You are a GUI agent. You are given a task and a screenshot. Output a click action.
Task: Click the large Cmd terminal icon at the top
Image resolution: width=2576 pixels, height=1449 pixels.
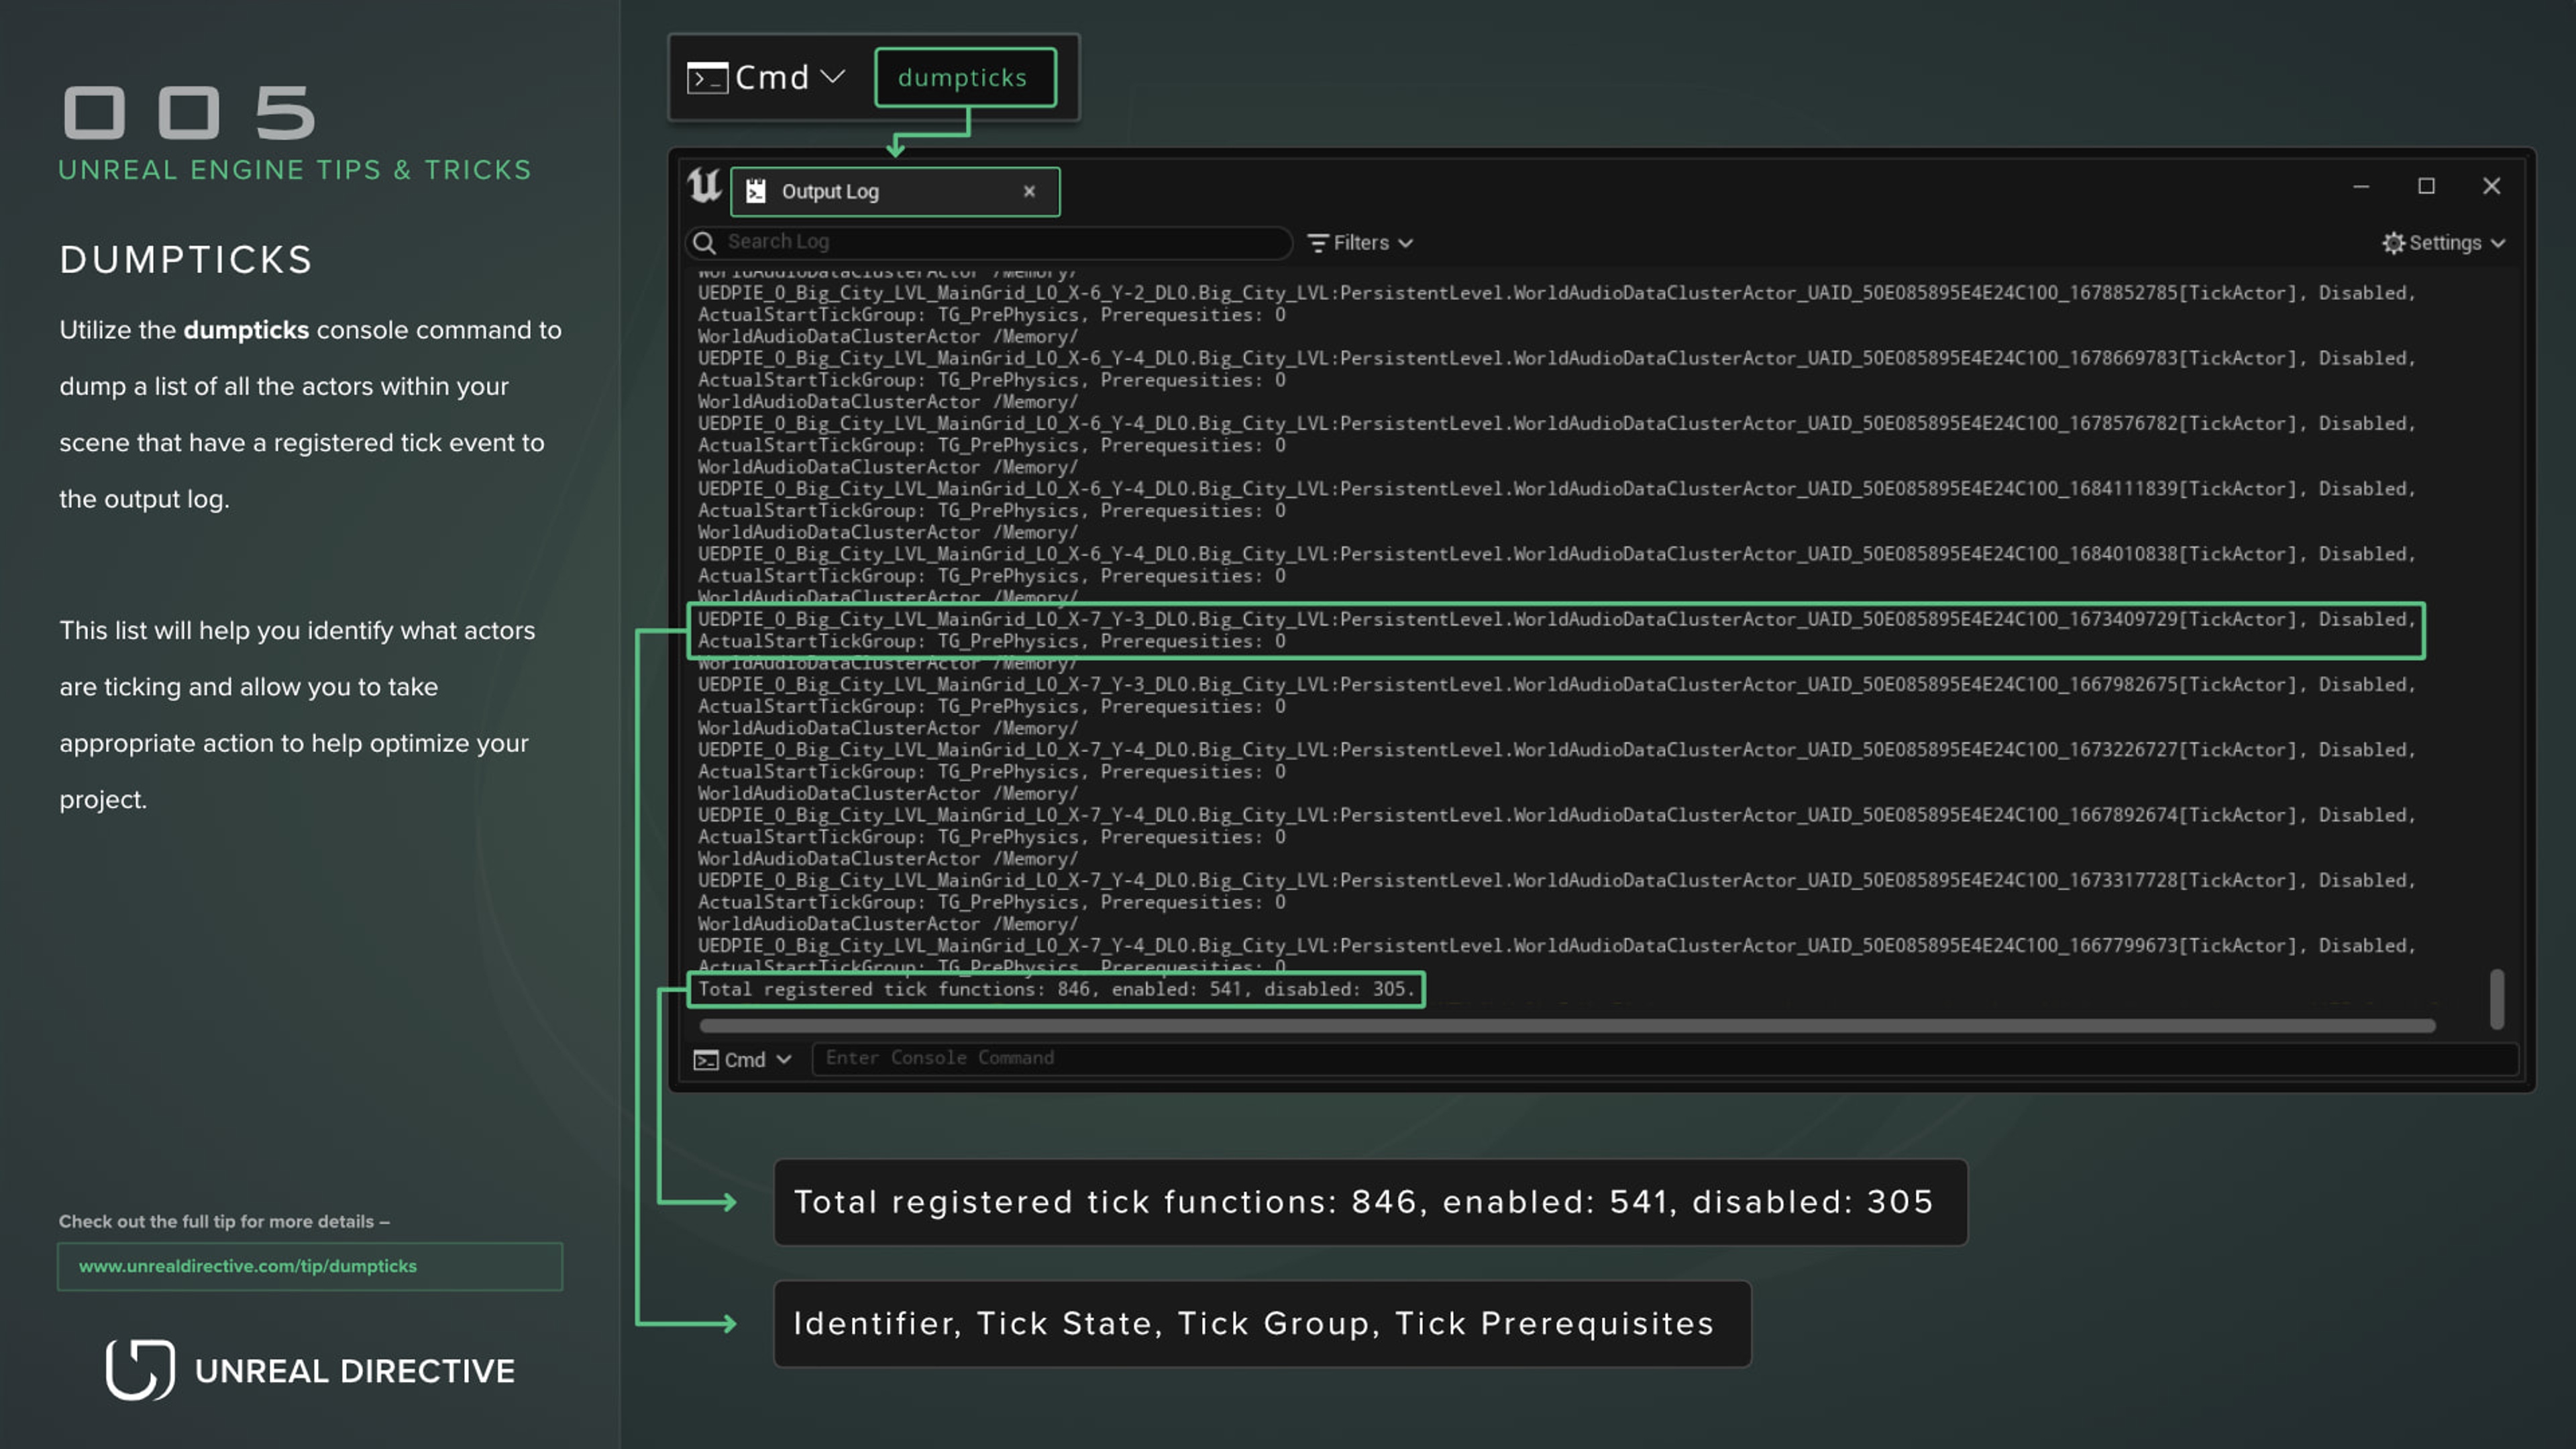point(707,78)
